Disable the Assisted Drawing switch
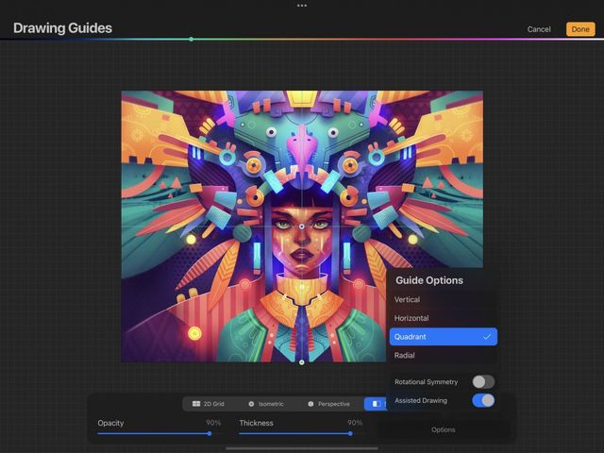The width and height of the screenshot is (604, 453). pos(483,400)
